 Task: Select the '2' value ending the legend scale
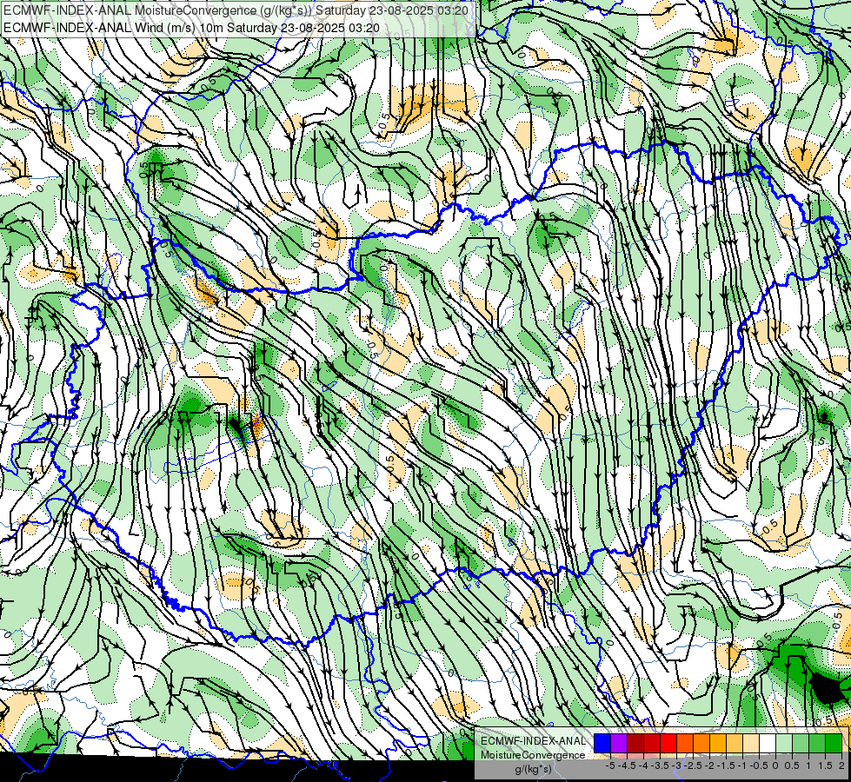(841, 765)
